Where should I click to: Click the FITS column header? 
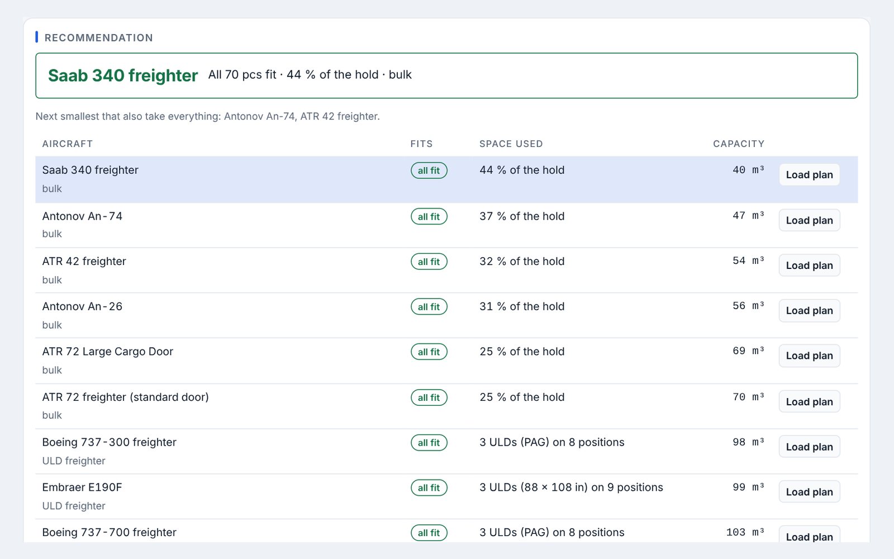[x=421, y=144]
